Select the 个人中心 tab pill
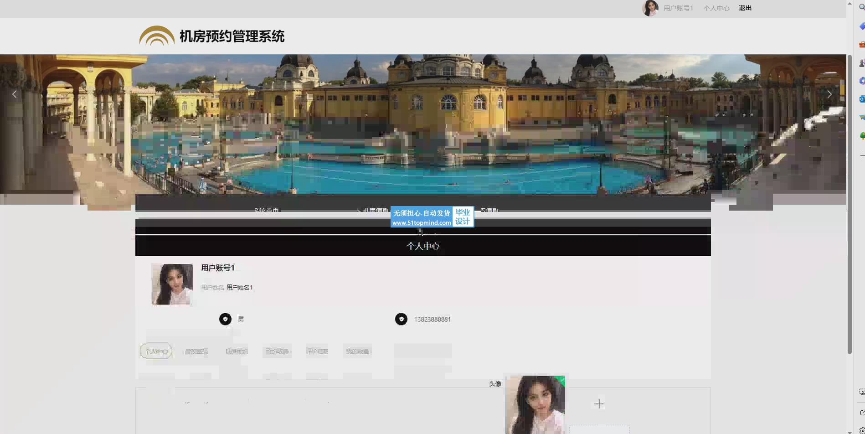The image size is (865, 434). click(156, 351)
